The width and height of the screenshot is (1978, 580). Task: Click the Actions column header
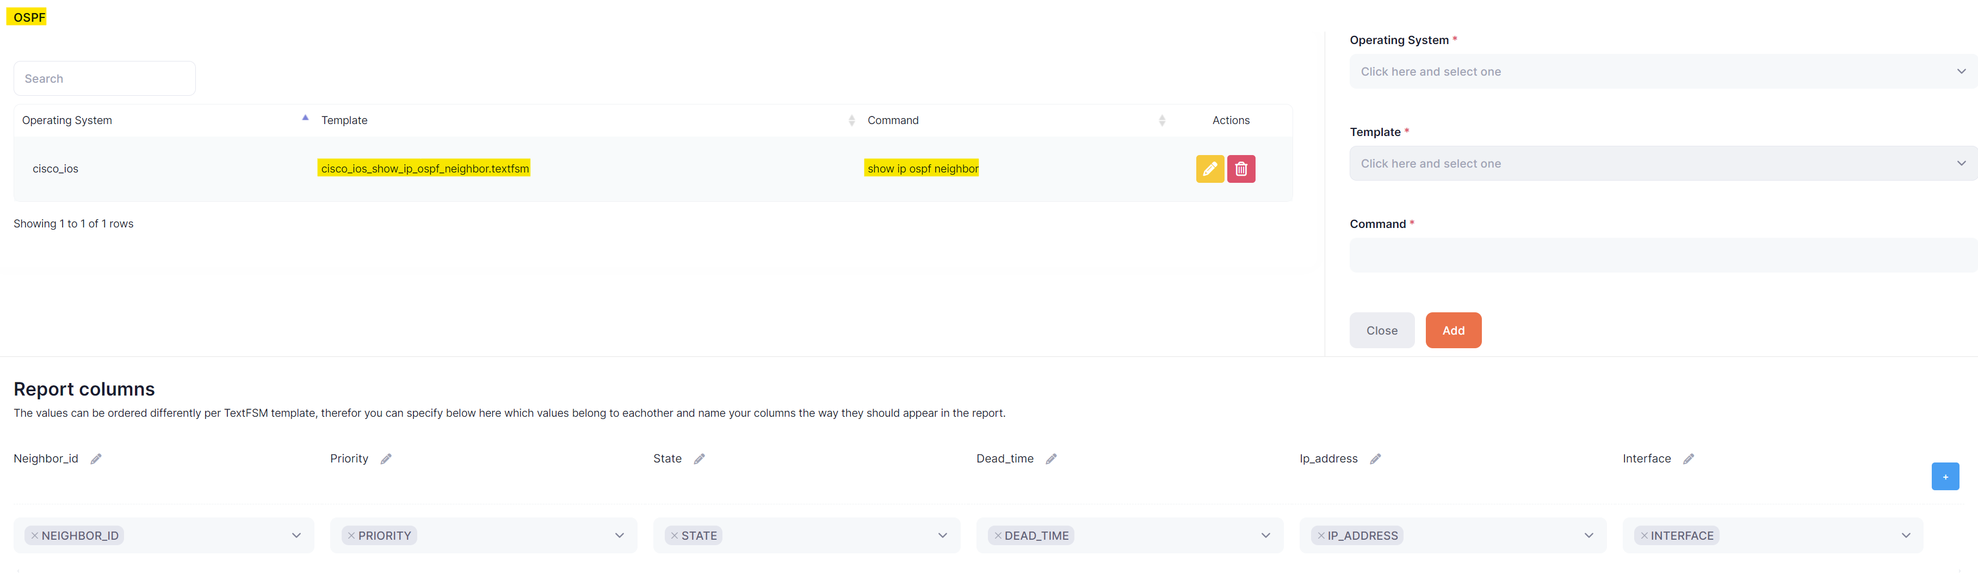pyautogui.click(x=1230, y=121)
